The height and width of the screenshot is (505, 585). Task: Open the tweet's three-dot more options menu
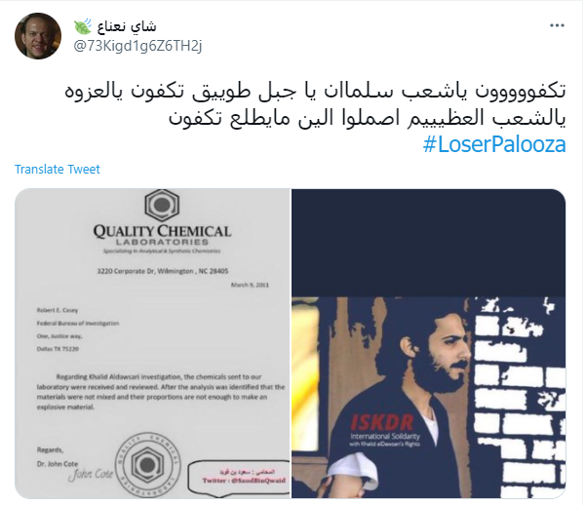pyautogui.click(x=557, y=25)
